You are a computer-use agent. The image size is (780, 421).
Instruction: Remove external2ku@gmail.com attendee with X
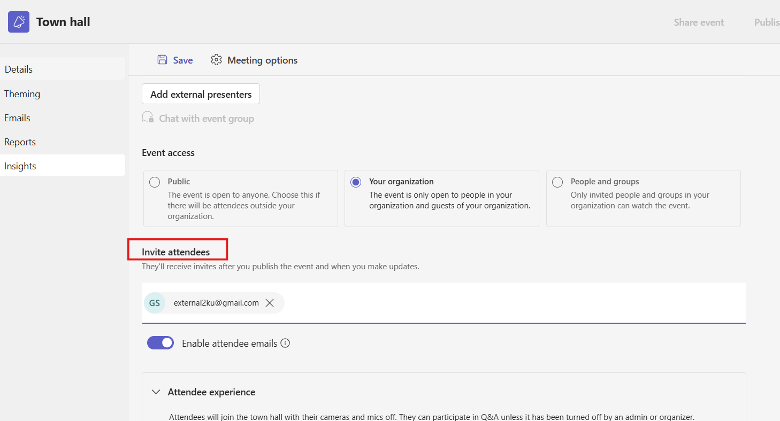270,303
